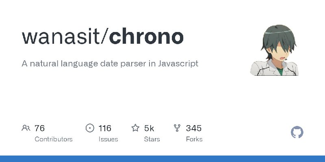This screenshot has height=162, width=325.
Task: Click the GitHub Octocat logo
Action: [297, 132]
